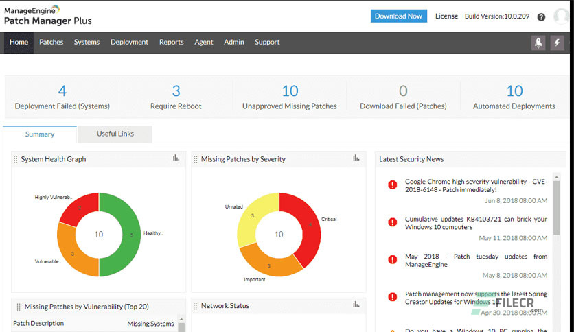Open the Admin menu
The width and height of the screenshot is (574, 332).
click(x=234, y=43)
